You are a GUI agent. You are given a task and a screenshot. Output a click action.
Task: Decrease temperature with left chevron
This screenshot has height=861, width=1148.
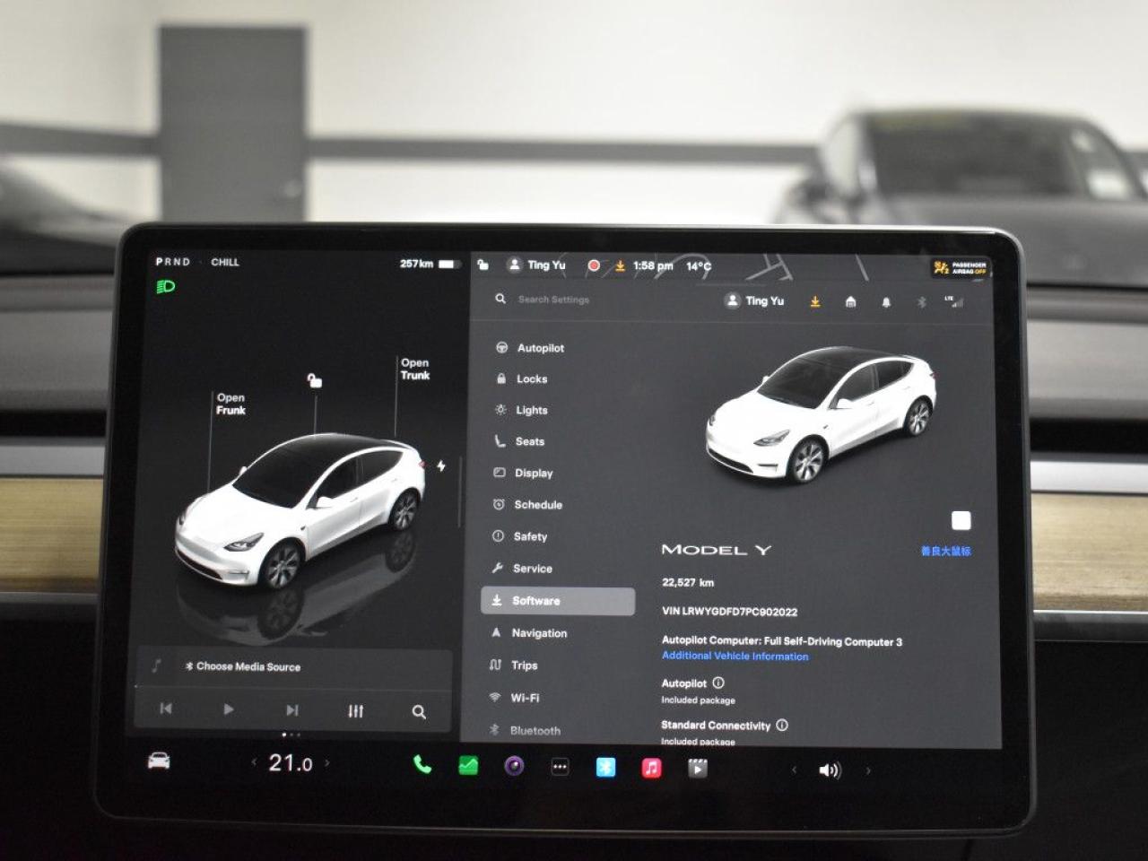pyautogui.click(x=254, y=762)
